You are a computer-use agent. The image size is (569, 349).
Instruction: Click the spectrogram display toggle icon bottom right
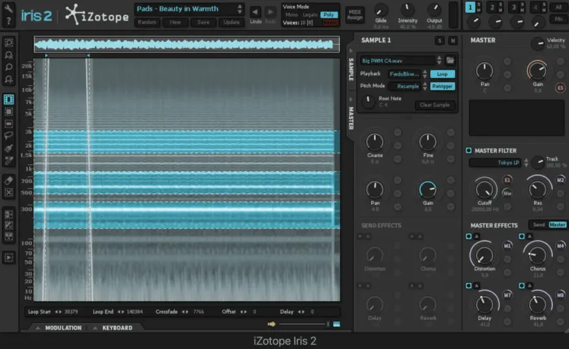coord(337,324)
